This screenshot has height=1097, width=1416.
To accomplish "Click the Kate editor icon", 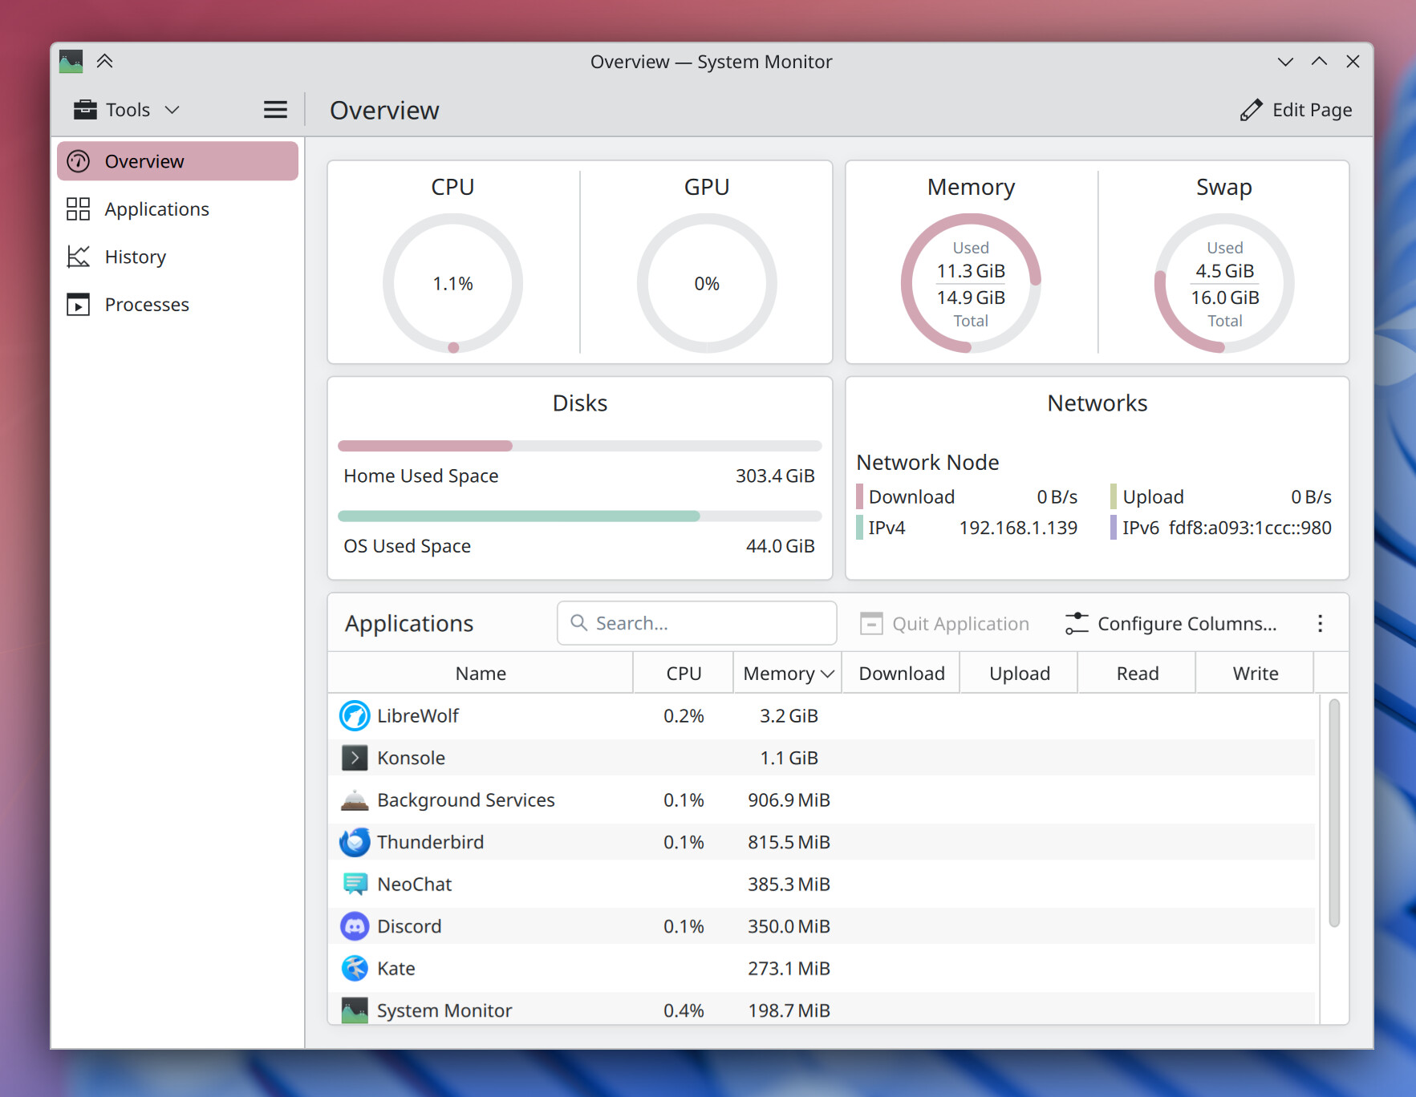I will tap(355, 969).
